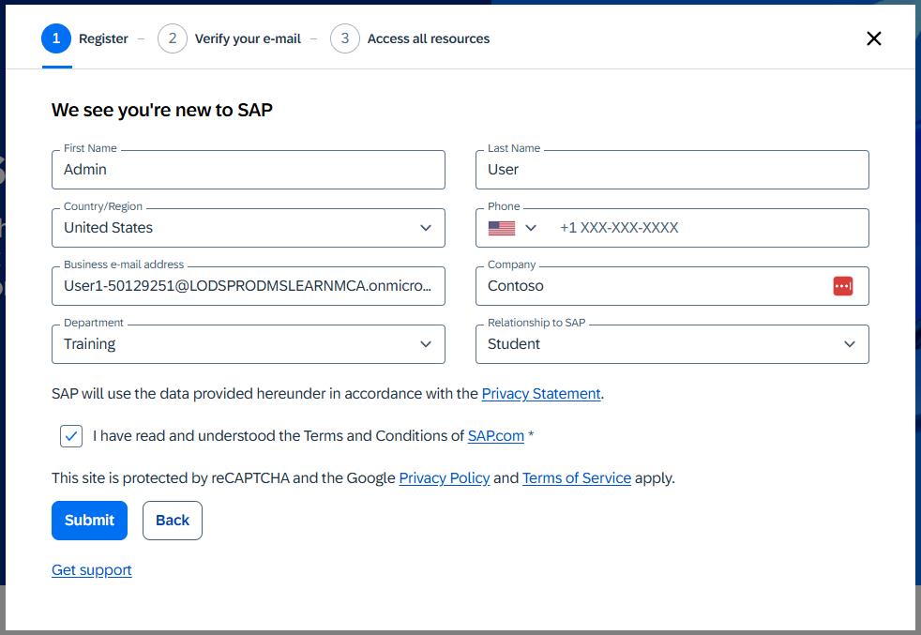Click the step 3 circle indicator

pyautogui.click(x=345, y=38)
